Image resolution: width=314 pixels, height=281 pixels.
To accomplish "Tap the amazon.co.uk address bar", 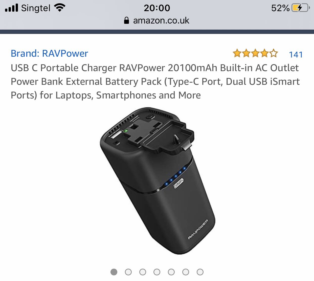I will [x=157, y=21].
